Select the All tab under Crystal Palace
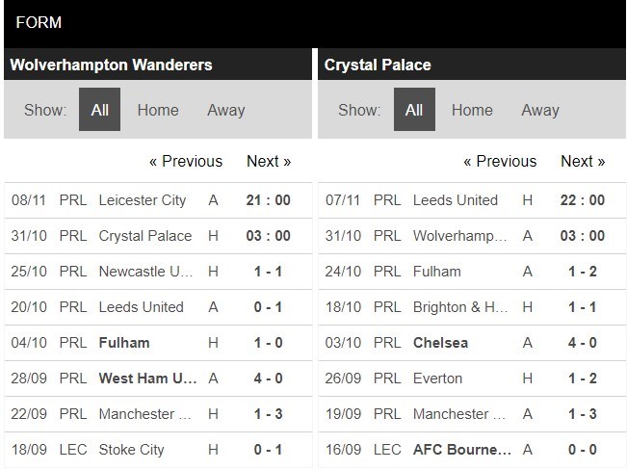 [x=414, y=110]
